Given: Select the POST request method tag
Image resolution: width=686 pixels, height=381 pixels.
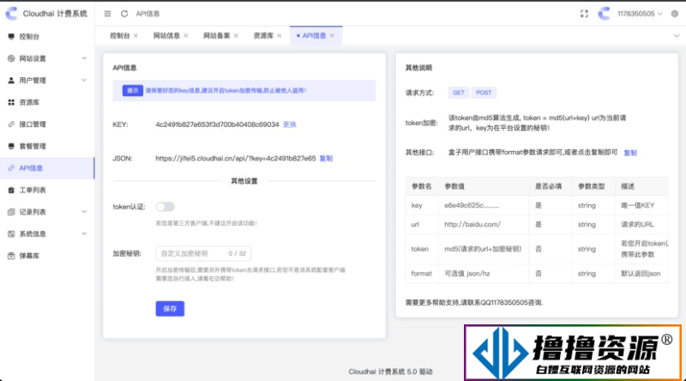Looking at the screenshot, I should pos(484,93).
